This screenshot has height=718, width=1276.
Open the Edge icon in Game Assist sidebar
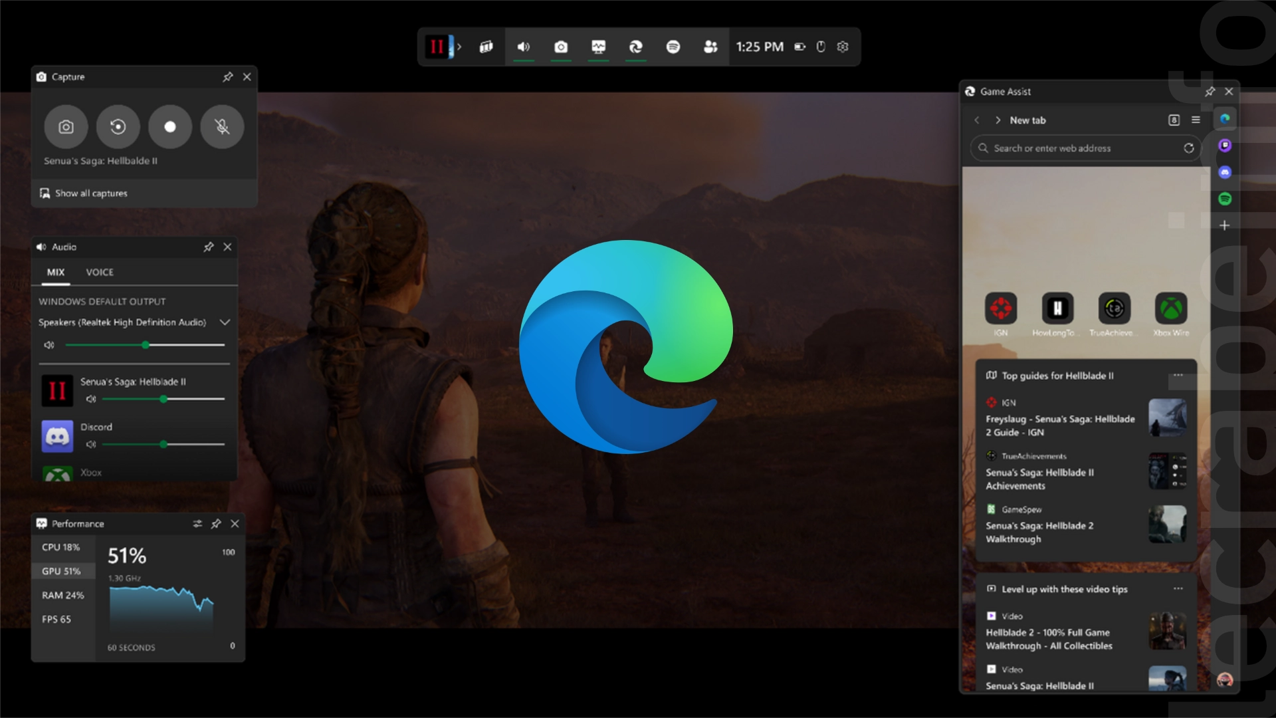(1225, 118)
